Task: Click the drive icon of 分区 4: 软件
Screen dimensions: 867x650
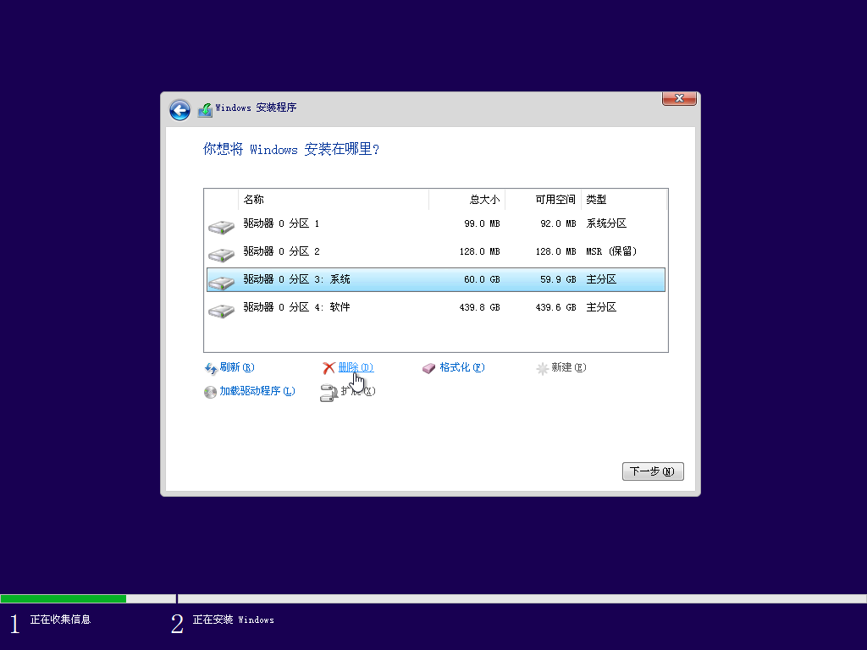Action: (x=221, y=307)
